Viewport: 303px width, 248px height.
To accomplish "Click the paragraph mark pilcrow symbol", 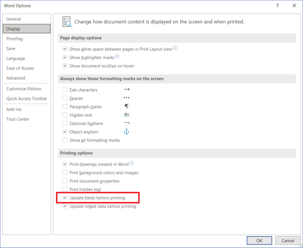I will pyautogui.click(x=127, y=106).
